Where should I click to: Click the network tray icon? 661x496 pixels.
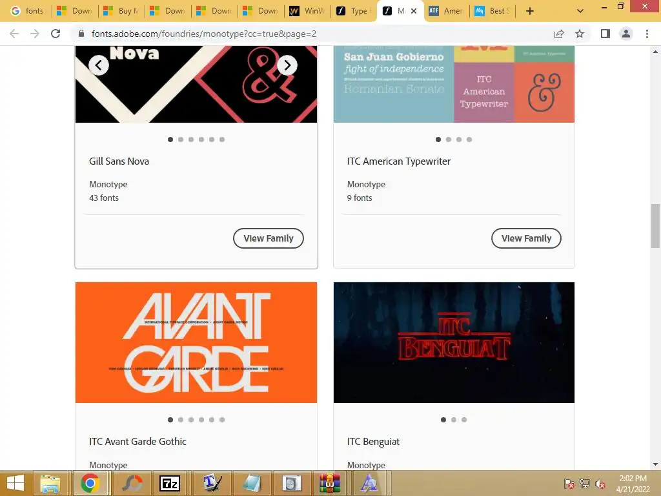(x=585, y=484)
